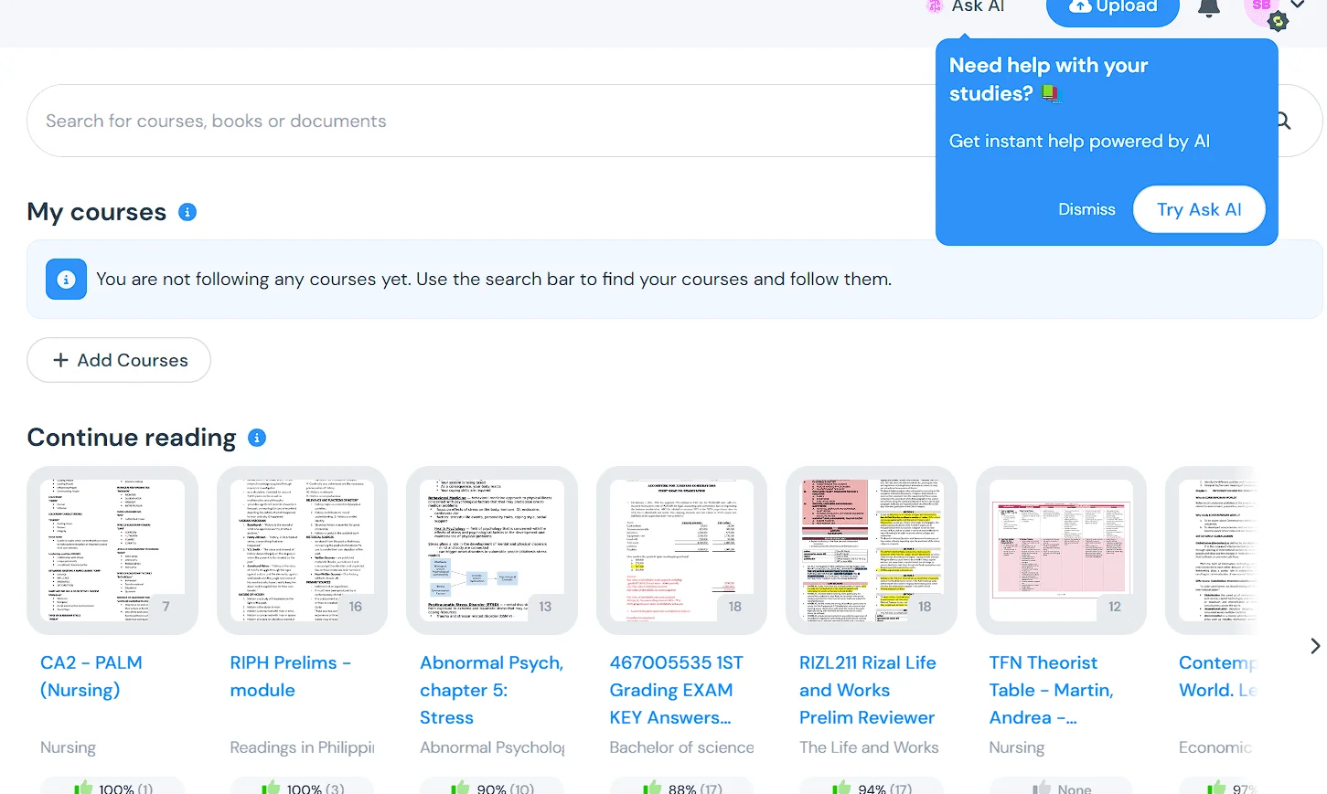Open RIPH Prelims module thumbnail

point(302,550)
